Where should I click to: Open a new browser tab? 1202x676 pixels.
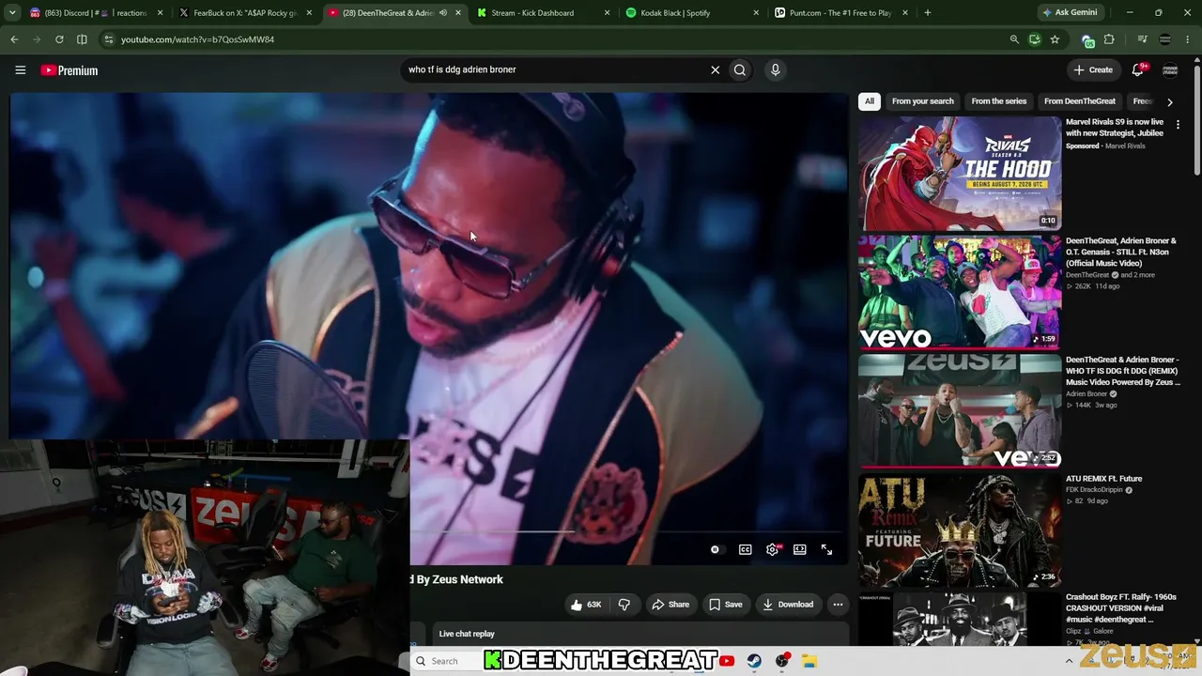click(x=928, y=13)
